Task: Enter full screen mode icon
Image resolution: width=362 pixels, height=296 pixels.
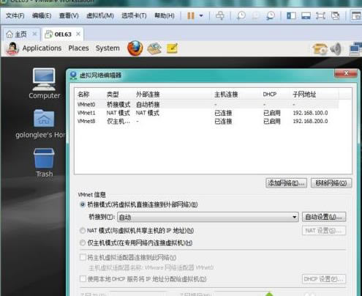Action: pos(320,15)
